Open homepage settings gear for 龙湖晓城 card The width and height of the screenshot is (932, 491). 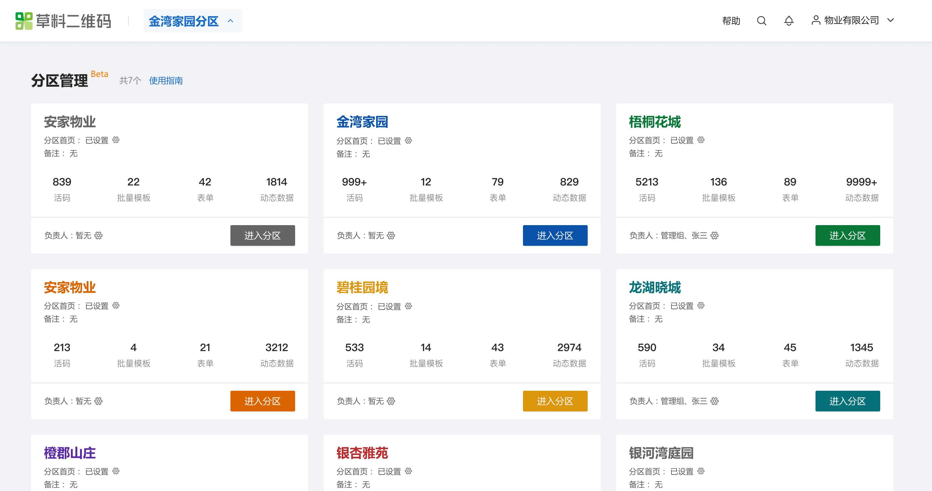pos(701,306)
